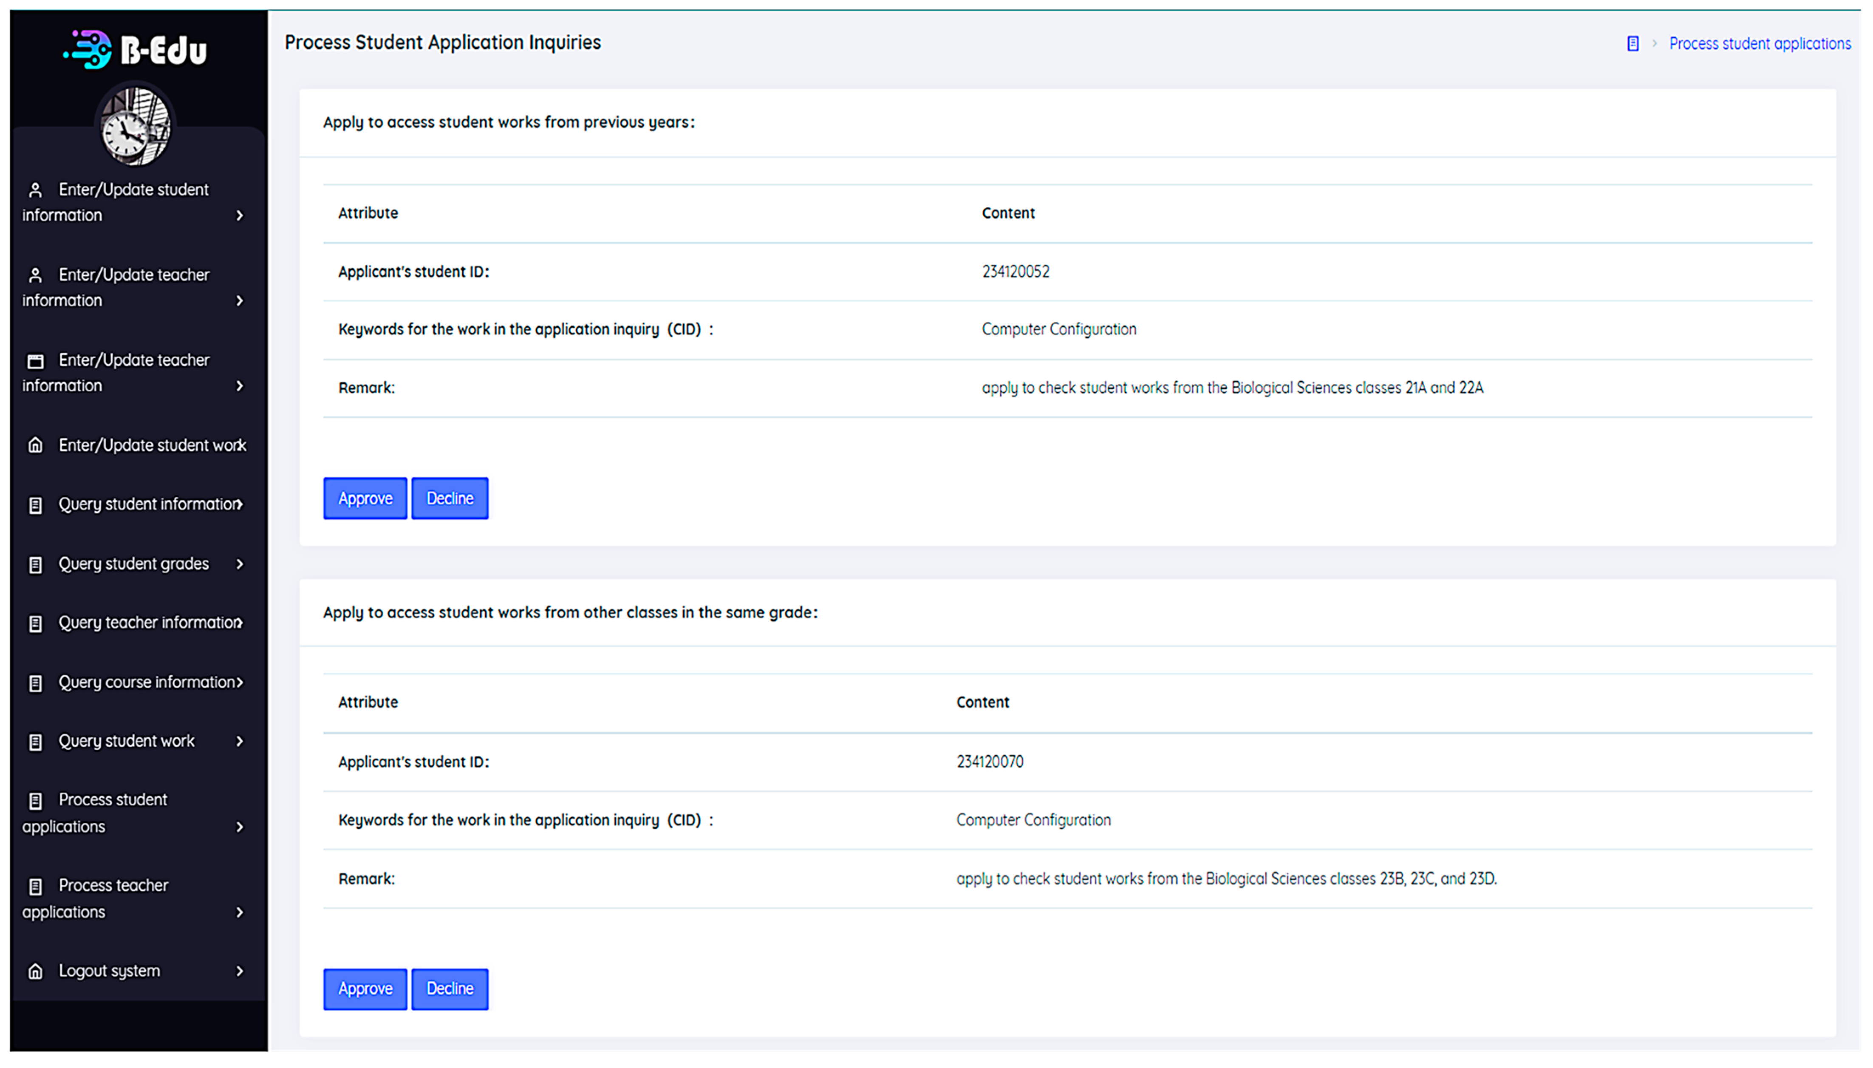Screen dimensions: 1873x1068
Task: Click the B-Edu logo
Action: pos(136,49)
